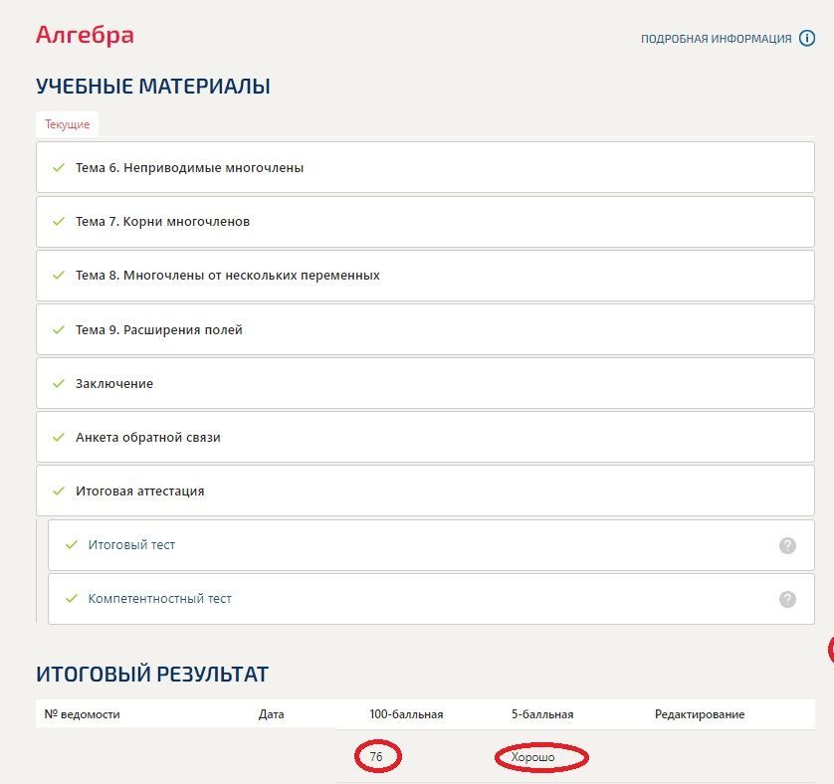Expand Тема 8. Многочлены от нескольких переменных

[x=425, y=276]
